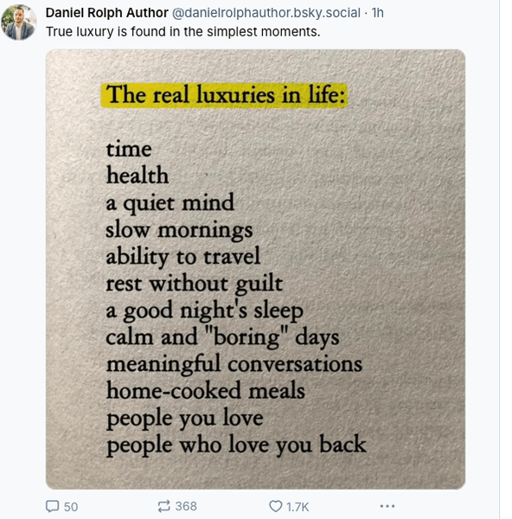Click 'rest without guilt' in the image
The height and width of the screenshot is (519, 512).
coord(194,284)
